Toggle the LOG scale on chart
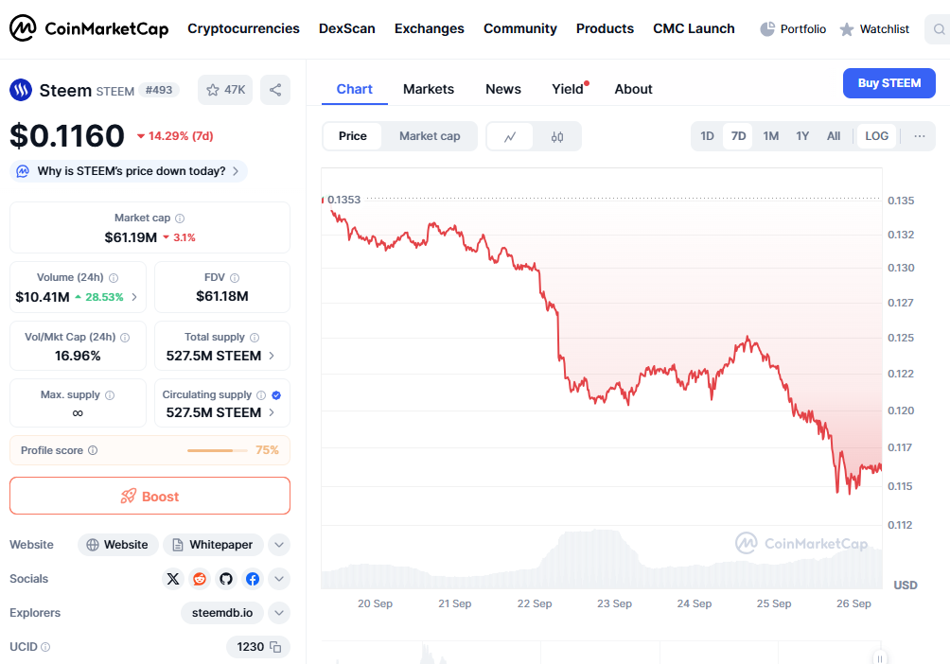The height and width of the screenshot is (664, 950). [877, 136]
